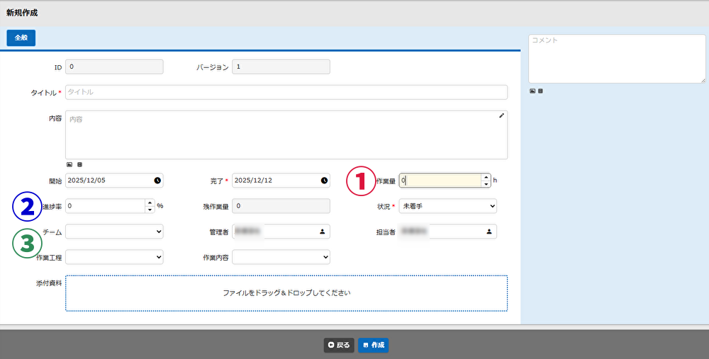The image size is (709, 359).
Task: Click the person icon in 管理者 field
Action: pyautogui.click(x=322, y=231)
